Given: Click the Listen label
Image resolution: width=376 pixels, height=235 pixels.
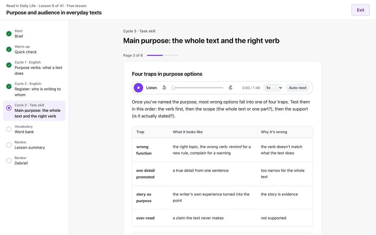Looking at the screenshot, I should pyautogui.click(x=152, y=88).
